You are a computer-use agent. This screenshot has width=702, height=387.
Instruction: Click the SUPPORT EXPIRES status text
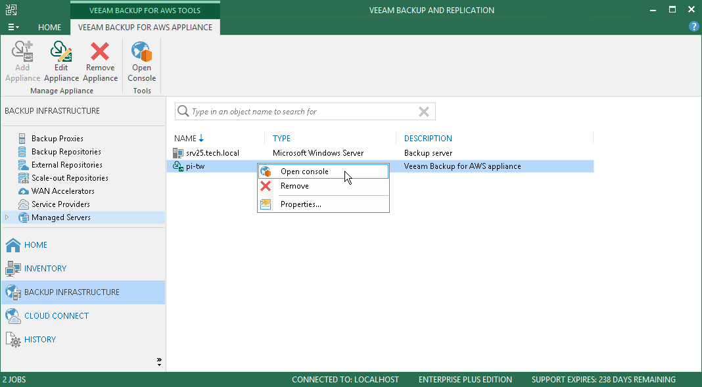603,380
